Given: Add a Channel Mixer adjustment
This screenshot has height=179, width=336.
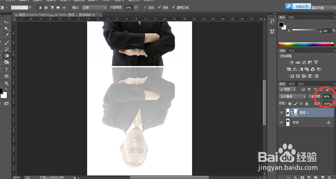Looking at the screenshot, I should point(313,69).
